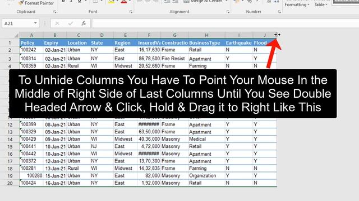Click the Location header cell
Screen dimensions: 359x201
pos(79,43)
